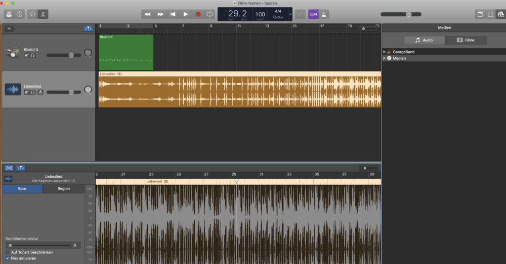
Task: Open the Loop Browser icon
Action: [x=491, y=14]
